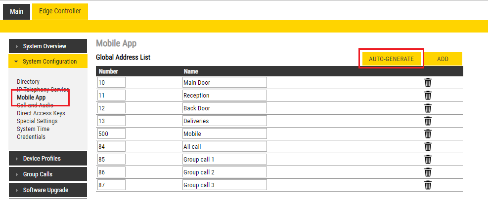Viewport: 488px width, 199px height.
Task: Expand the Group Calls menu
Action: [x=48, y=174]
